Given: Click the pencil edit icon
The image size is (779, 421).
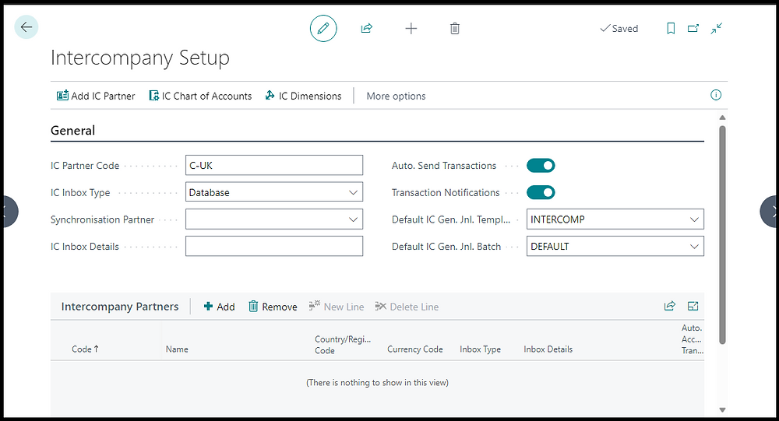Looking at the screenshot, I should (x=323, y=29).
